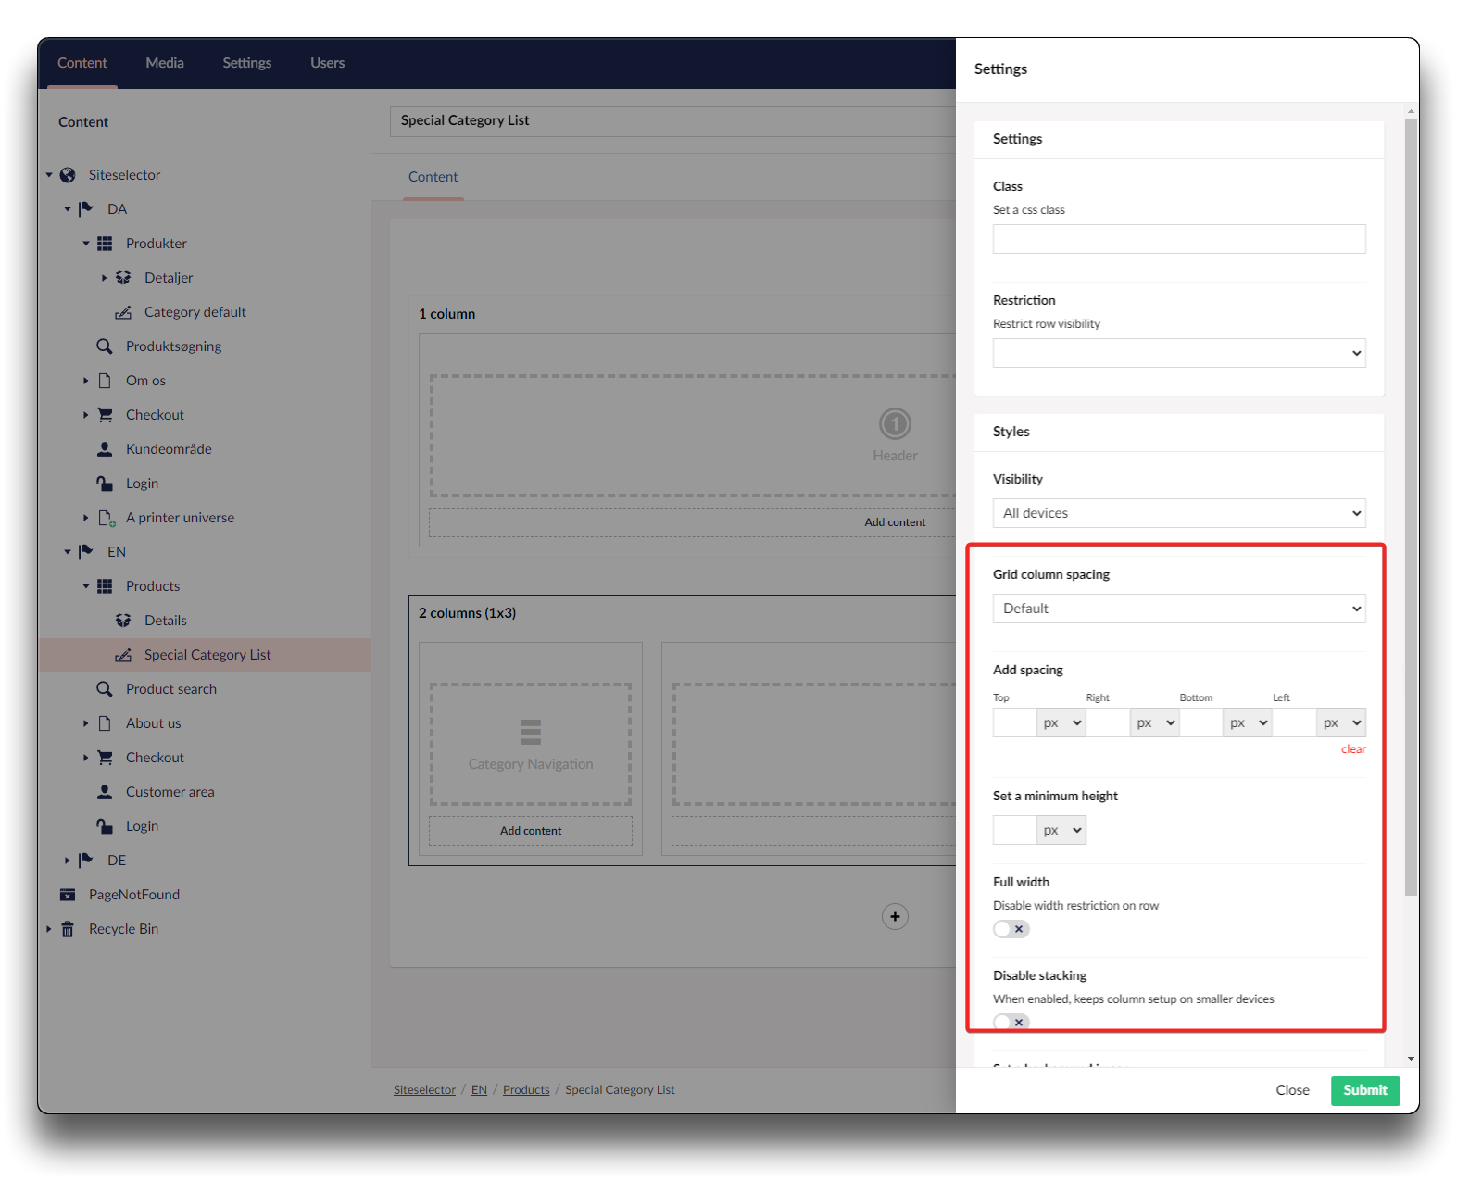Image resolution: width=1457 pixels, height=1181 pixels.
Task: Click the globe icon beside Siteselector
Action: 68,175
